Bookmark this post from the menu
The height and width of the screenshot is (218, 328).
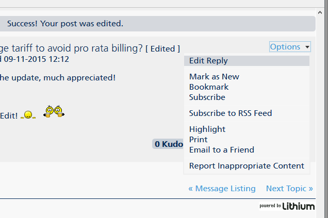(209, 87)
